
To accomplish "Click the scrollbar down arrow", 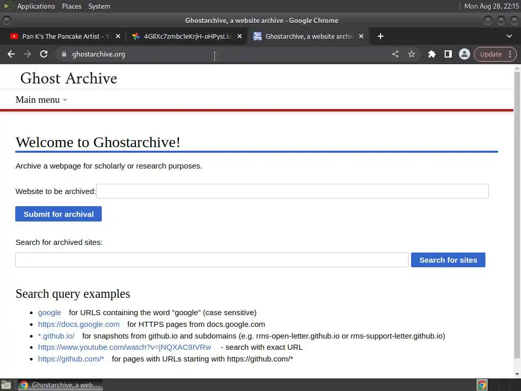I will click(517, 374).
